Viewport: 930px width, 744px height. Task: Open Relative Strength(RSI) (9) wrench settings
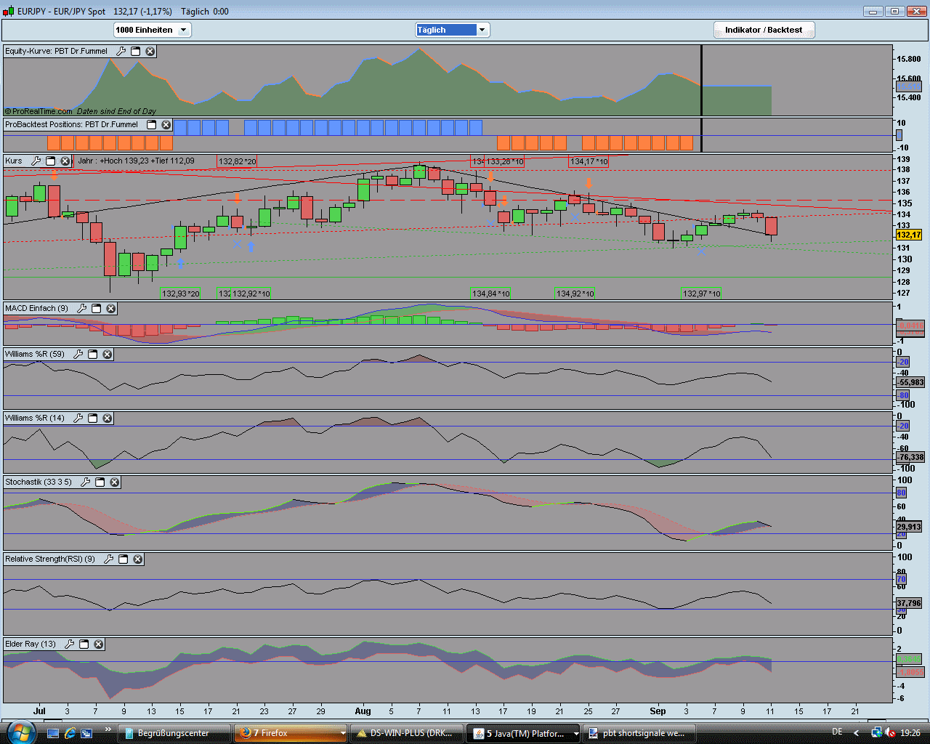pos(109,559)
